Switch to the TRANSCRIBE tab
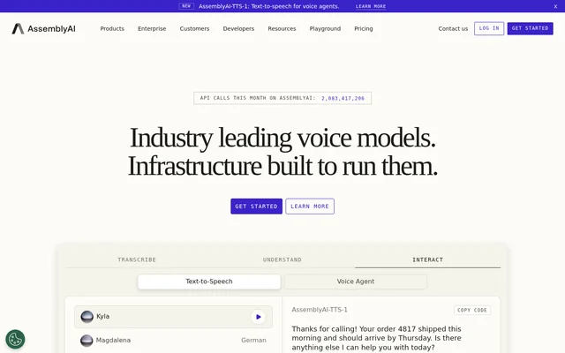Screen dimensions: 565x353 137,259
